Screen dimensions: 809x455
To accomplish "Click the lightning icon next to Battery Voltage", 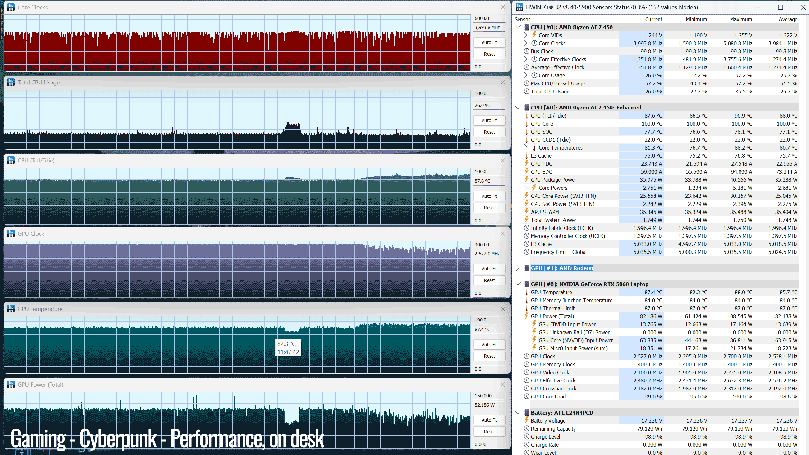I will click(x=527, y=420).
